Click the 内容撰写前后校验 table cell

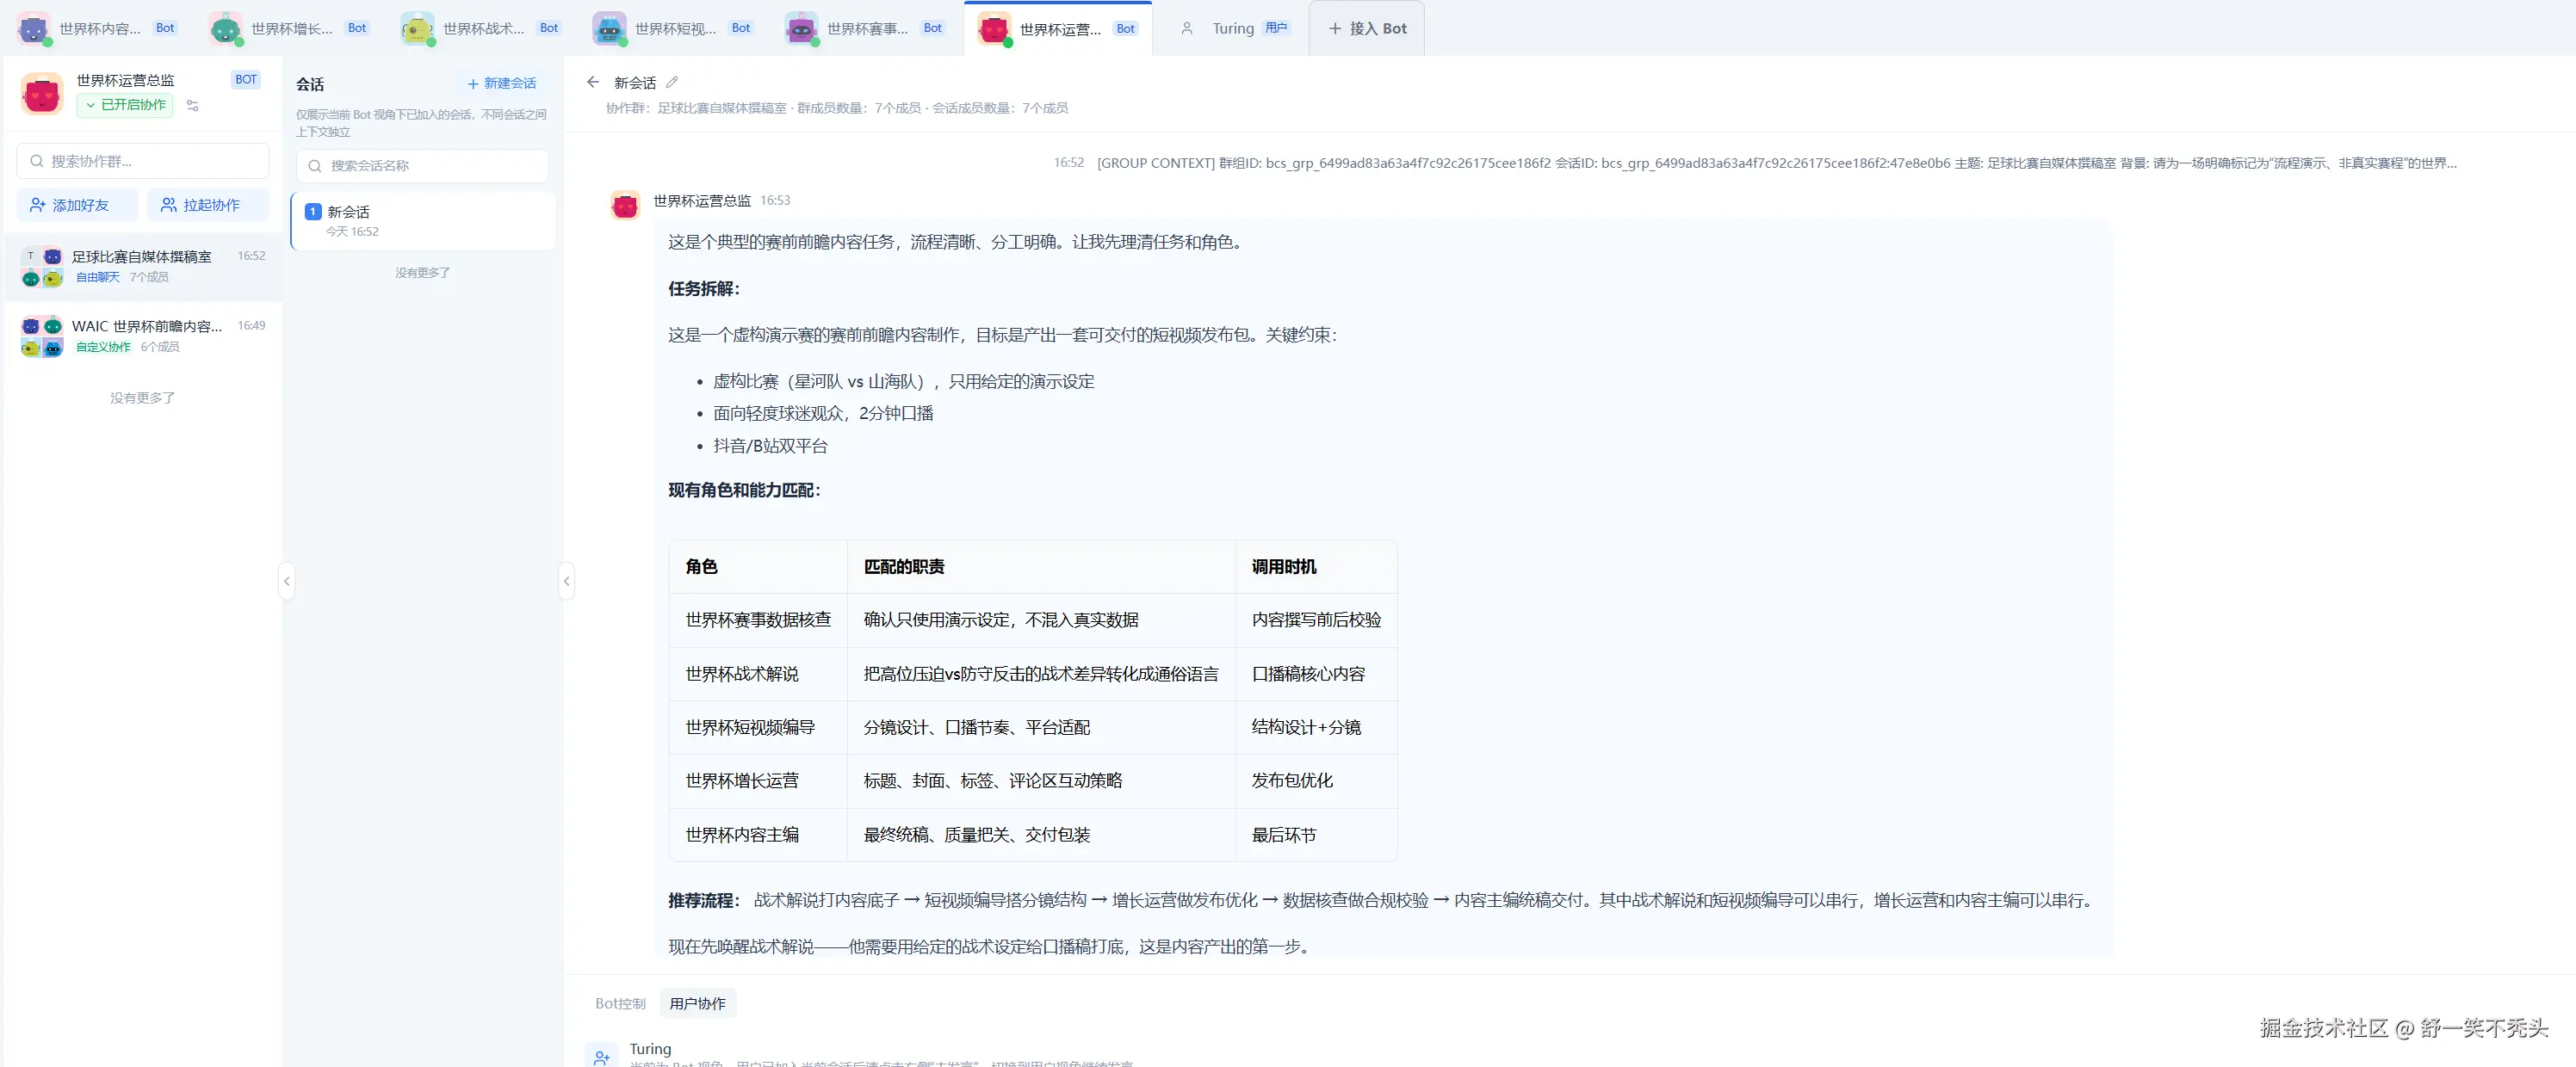click(x=1316, y=620)
